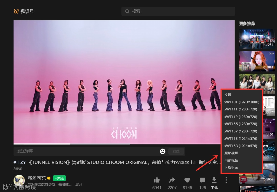
Task: Click the 更多推荐 heading
Action: tap(247, 24)
